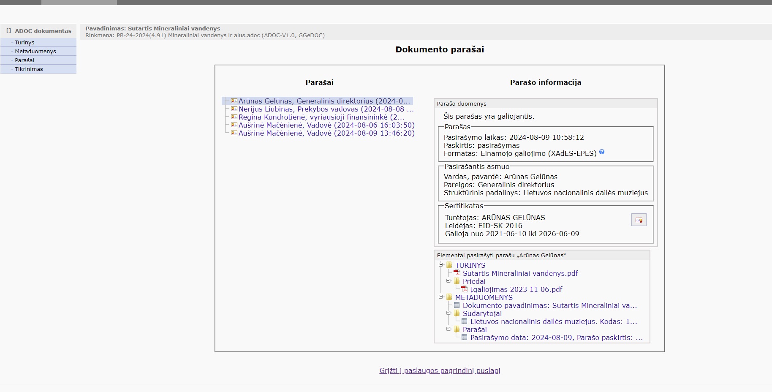This screenshot has width=772, height=392.
Task: Click bracket icon beside ADOC dokumentas heading
Action: coord(8,31)
